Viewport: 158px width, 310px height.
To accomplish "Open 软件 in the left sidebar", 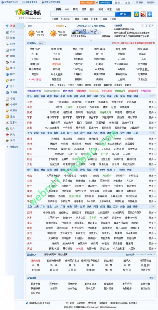I will (x=12, y=128).
